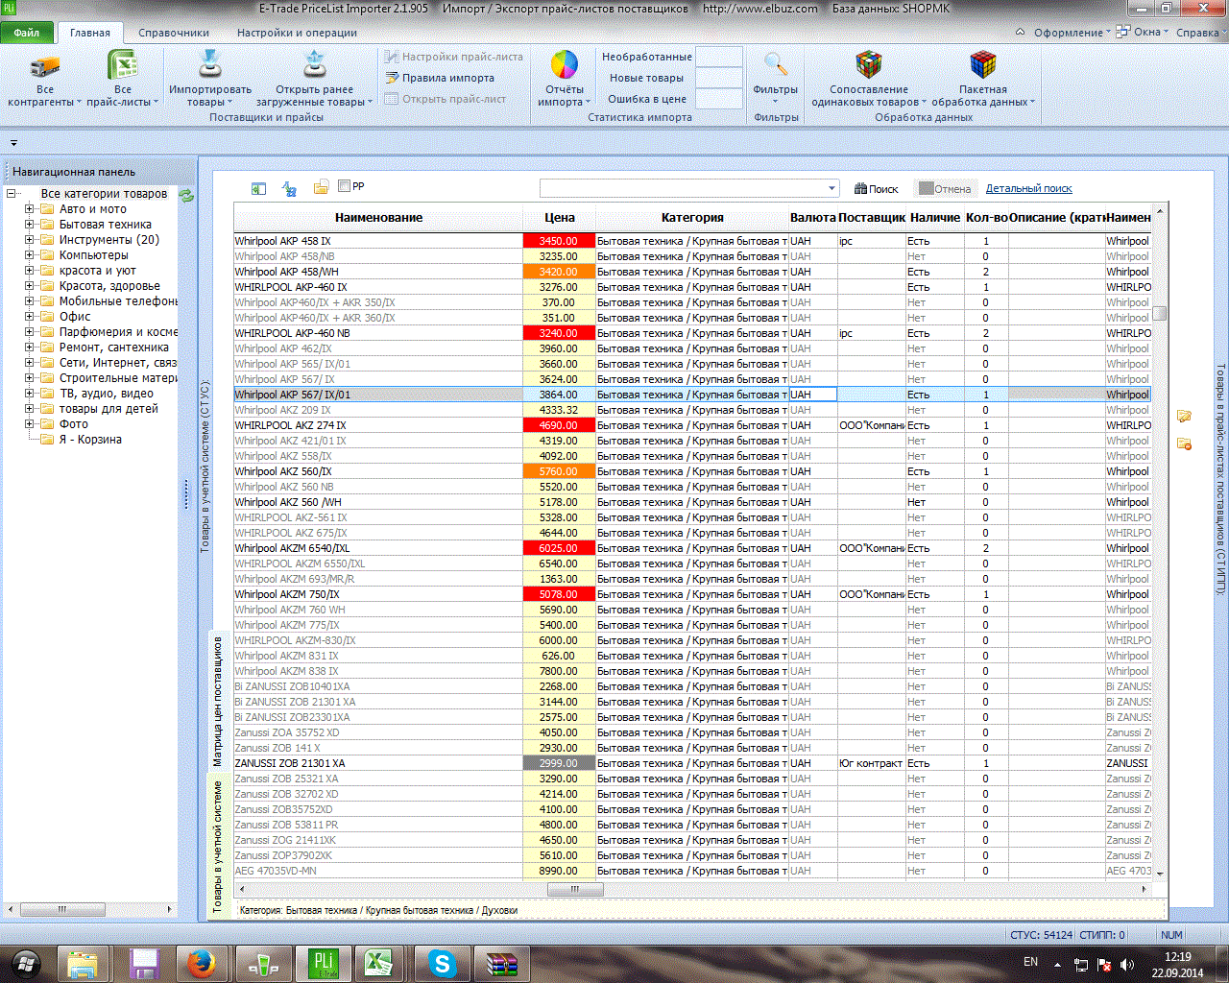Focus the search text field above the grid
1229x983 pixels.
[682, 188]
